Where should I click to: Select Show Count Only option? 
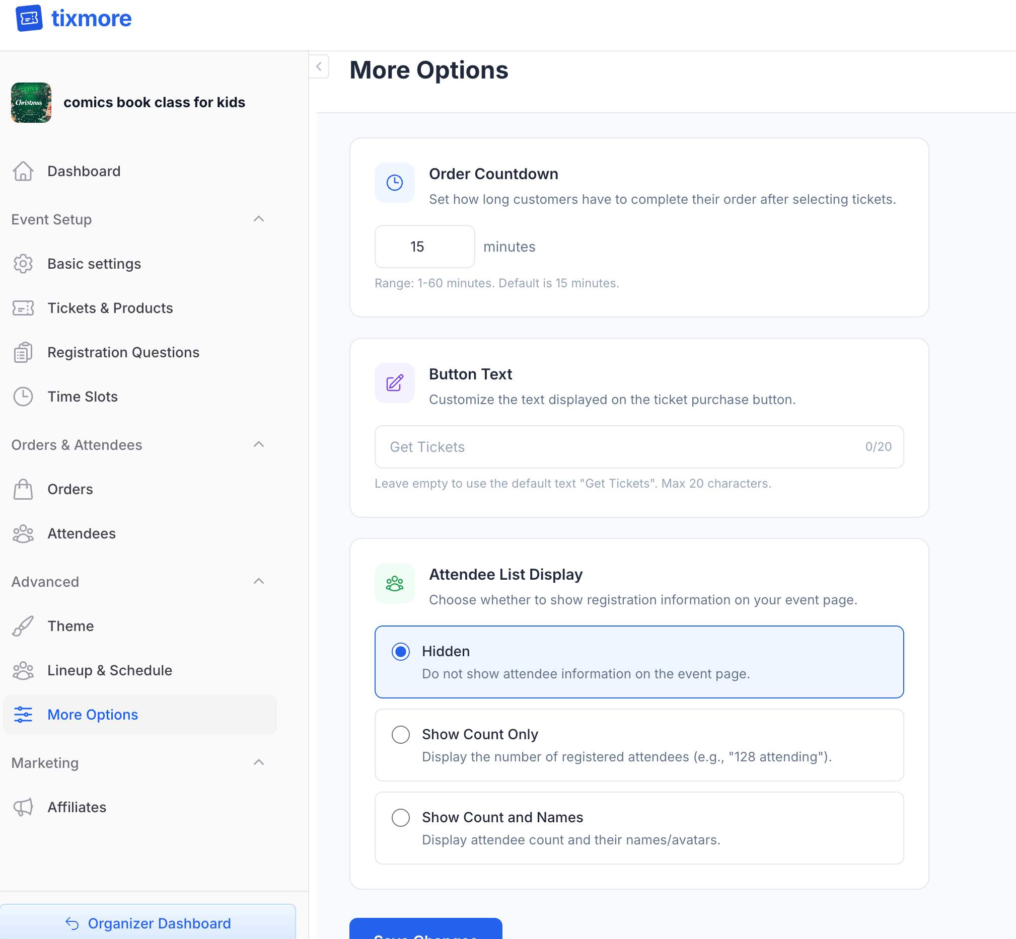pos(401,734)
